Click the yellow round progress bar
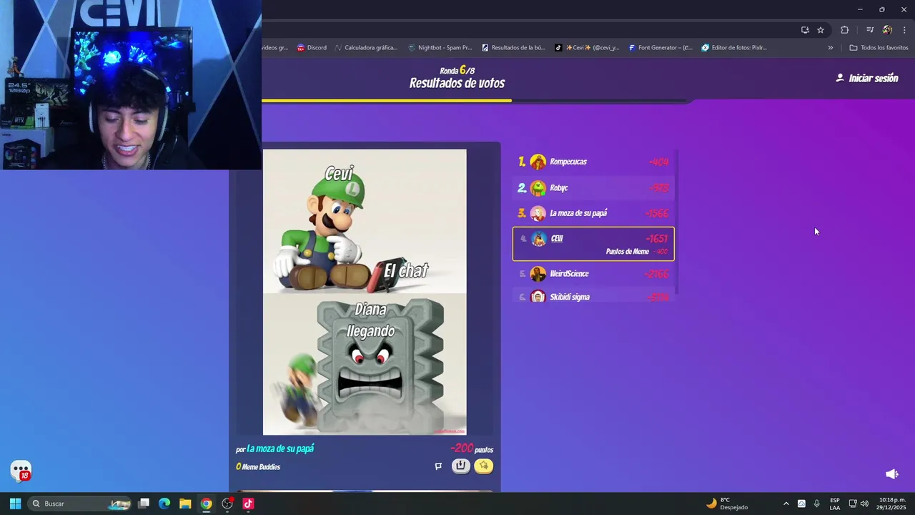 pos(387,101)
